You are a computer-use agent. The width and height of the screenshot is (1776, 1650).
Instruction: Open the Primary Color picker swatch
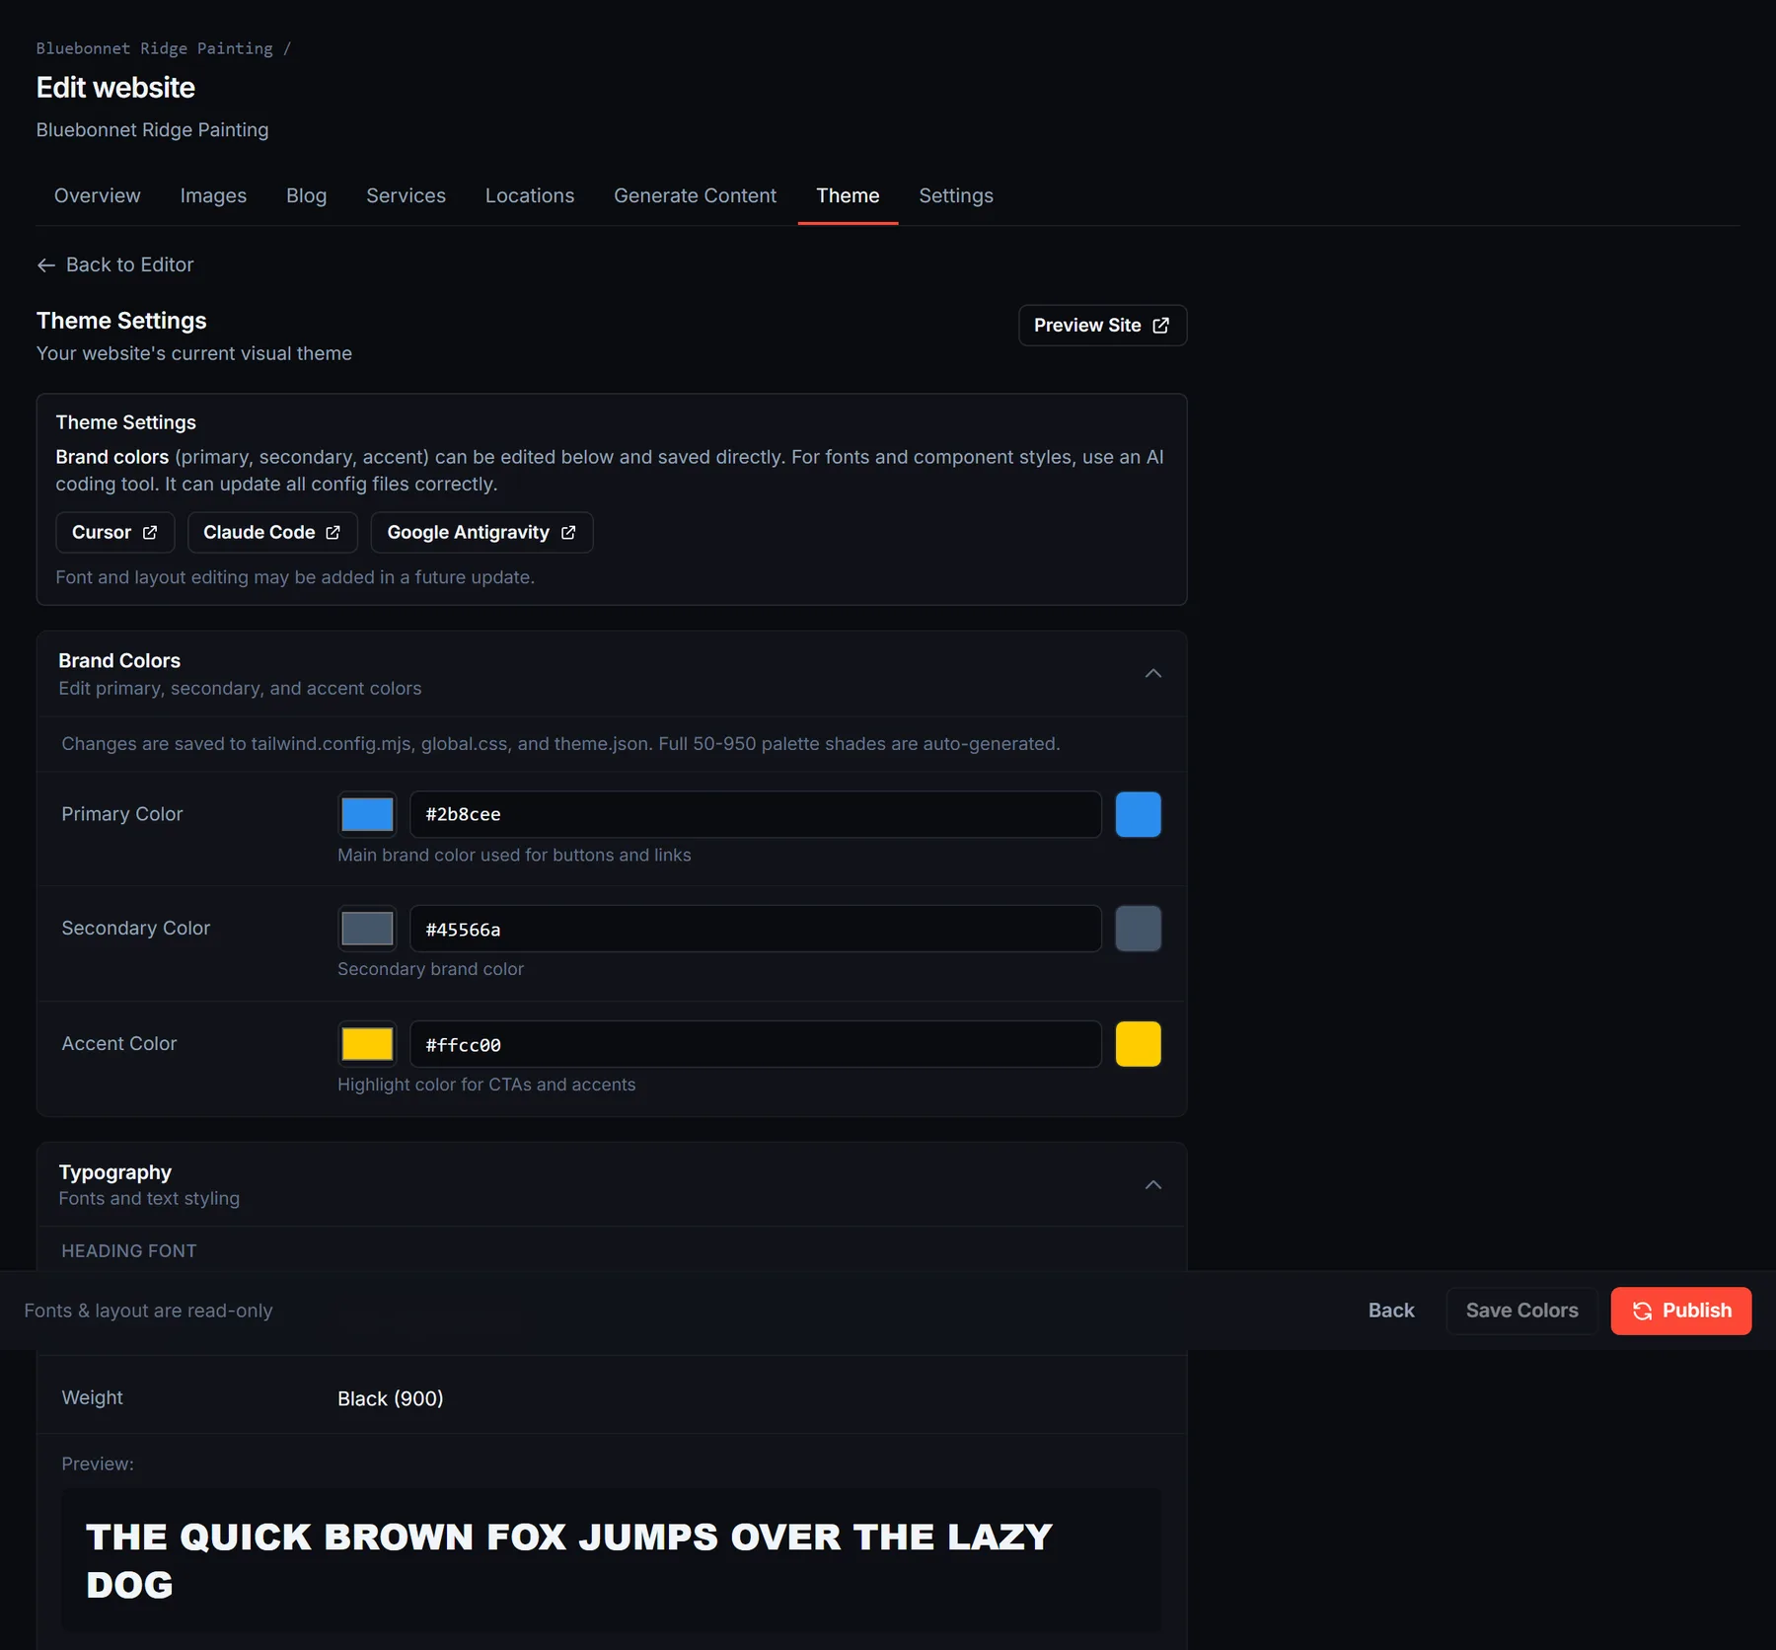click(x=367, y=815)
